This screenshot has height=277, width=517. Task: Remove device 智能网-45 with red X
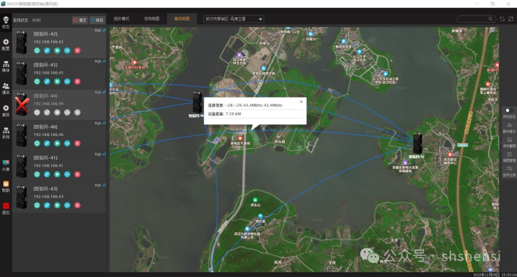click(x=78, y=81)
